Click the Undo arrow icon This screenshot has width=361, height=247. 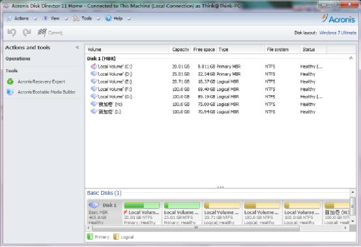(11, 33)
